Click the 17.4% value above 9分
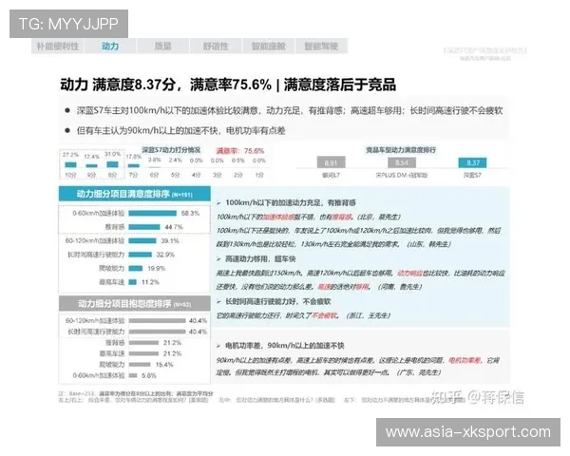Viewport: 570px width, 456px height. click(91, 157)
